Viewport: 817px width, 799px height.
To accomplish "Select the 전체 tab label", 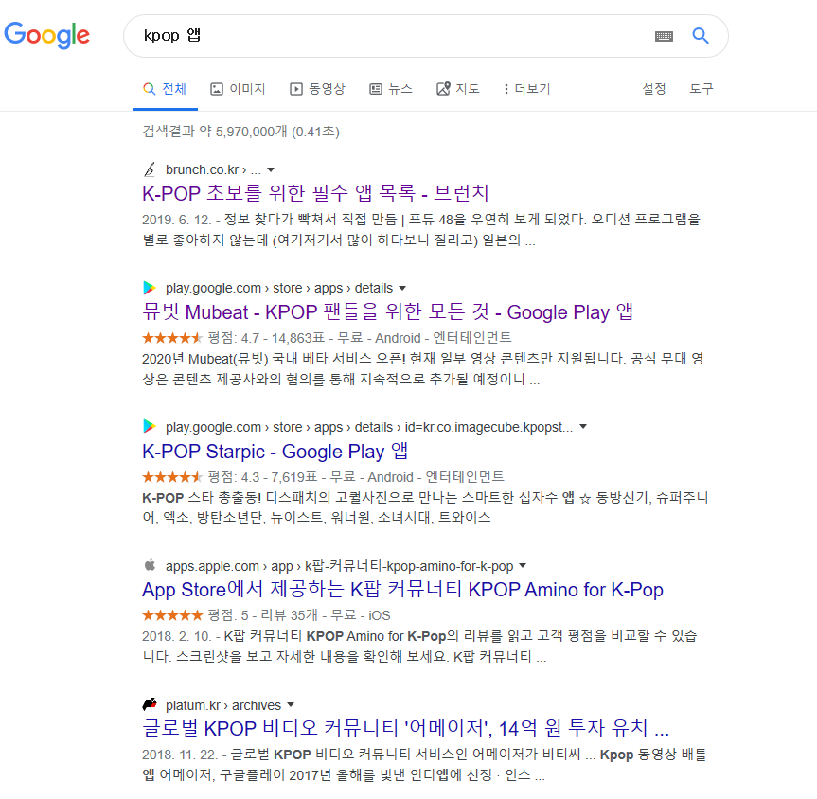I will click(174, 89).
